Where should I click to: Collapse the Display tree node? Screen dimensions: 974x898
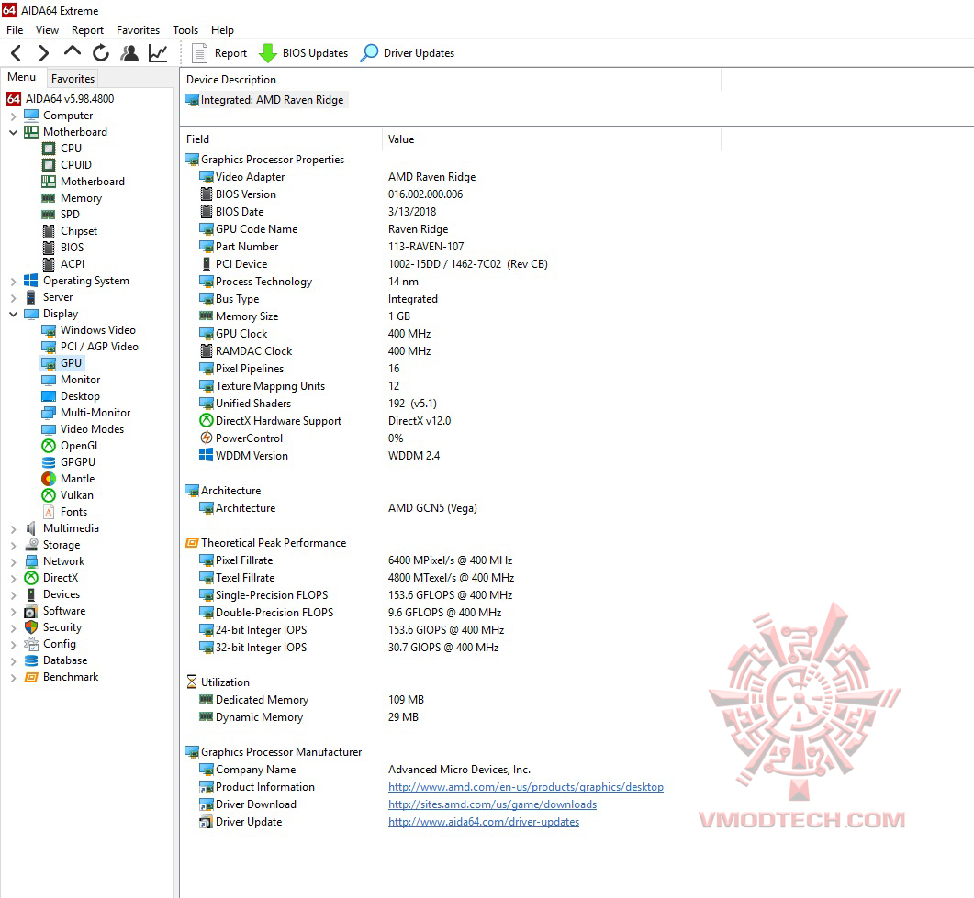pos(14,314)
